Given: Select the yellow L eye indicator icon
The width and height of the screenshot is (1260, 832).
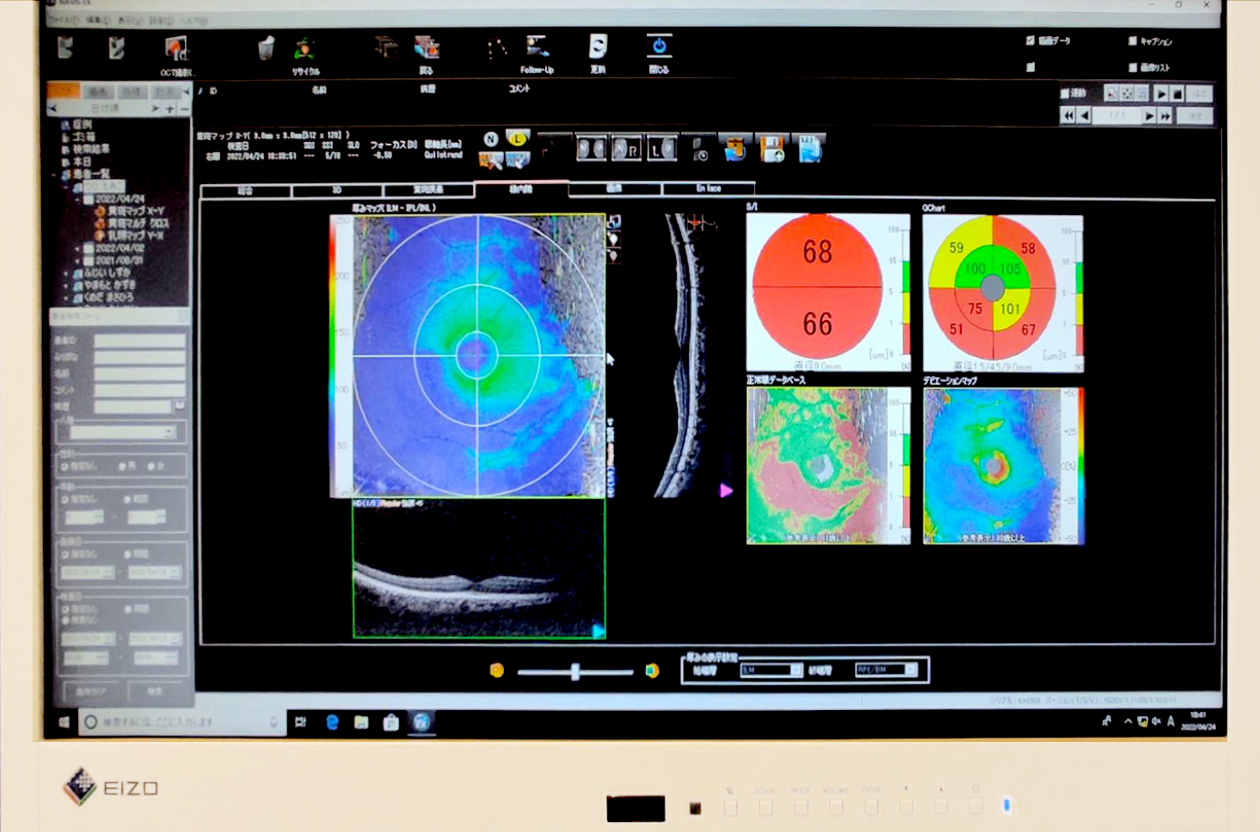Looking at the screenshot, I should (x=517, y=139).
